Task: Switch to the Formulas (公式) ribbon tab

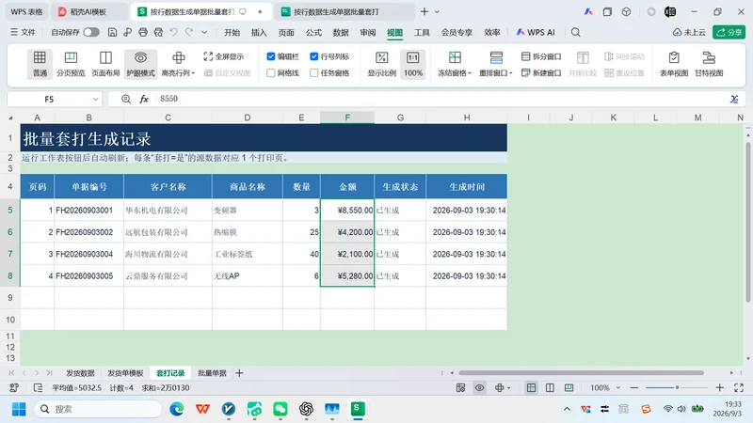Action: [313, 32]
